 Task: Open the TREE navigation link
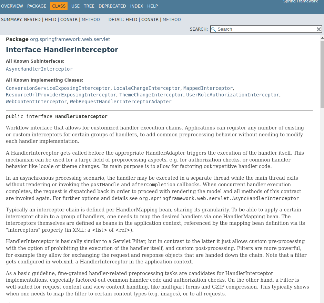89,6
